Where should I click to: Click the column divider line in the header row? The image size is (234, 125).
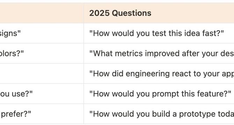(x=83, y=13)
